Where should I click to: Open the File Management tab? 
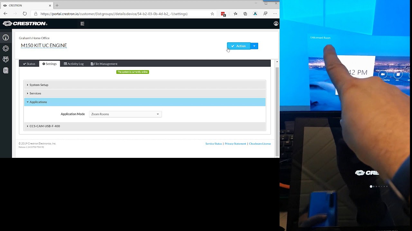tap(104, 64)
